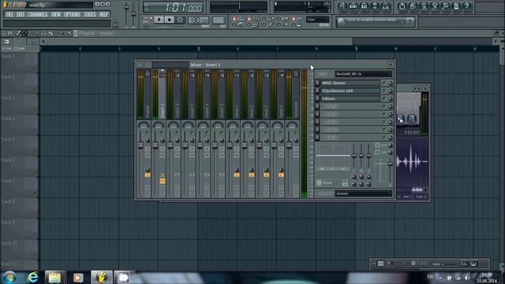Open WNS Stereo effect slot
This screenshot has width=505, height=284.
[350, 83]
